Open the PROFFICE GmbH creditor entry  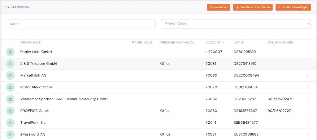click(35, 111)
